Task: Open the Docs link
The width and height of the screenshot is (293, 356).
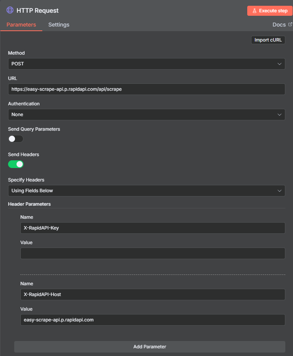Action: coord(279,25)
